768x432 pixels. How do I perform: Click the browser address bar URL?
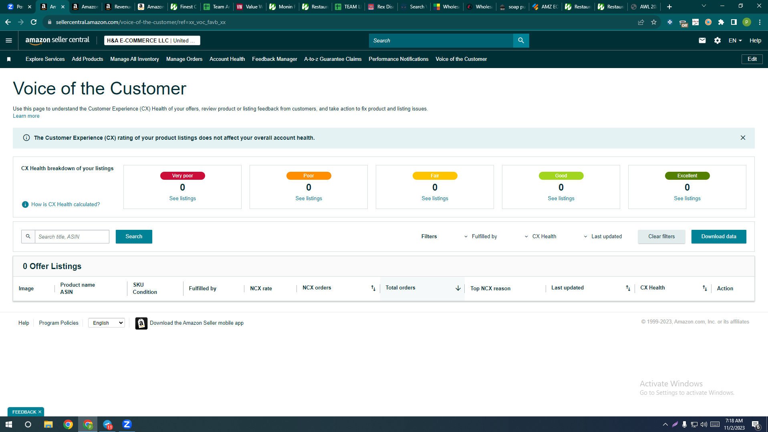(141, 22)
